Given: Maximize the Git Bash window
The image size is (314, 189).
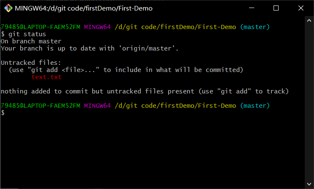Looking at the screenshot, I should [276, 8].
